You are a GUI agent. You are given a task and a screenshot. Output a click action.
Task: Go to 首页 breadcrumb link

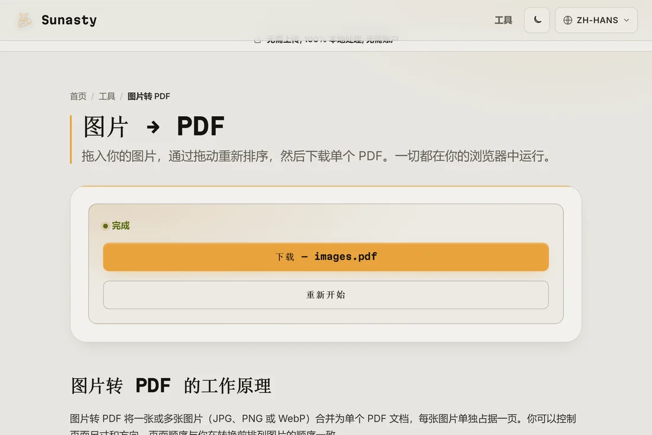[x=78, y=96]
